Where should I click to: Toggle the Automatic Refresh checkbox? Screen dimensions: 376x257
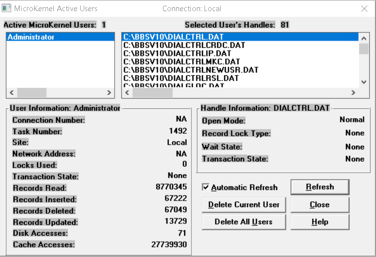206,187
